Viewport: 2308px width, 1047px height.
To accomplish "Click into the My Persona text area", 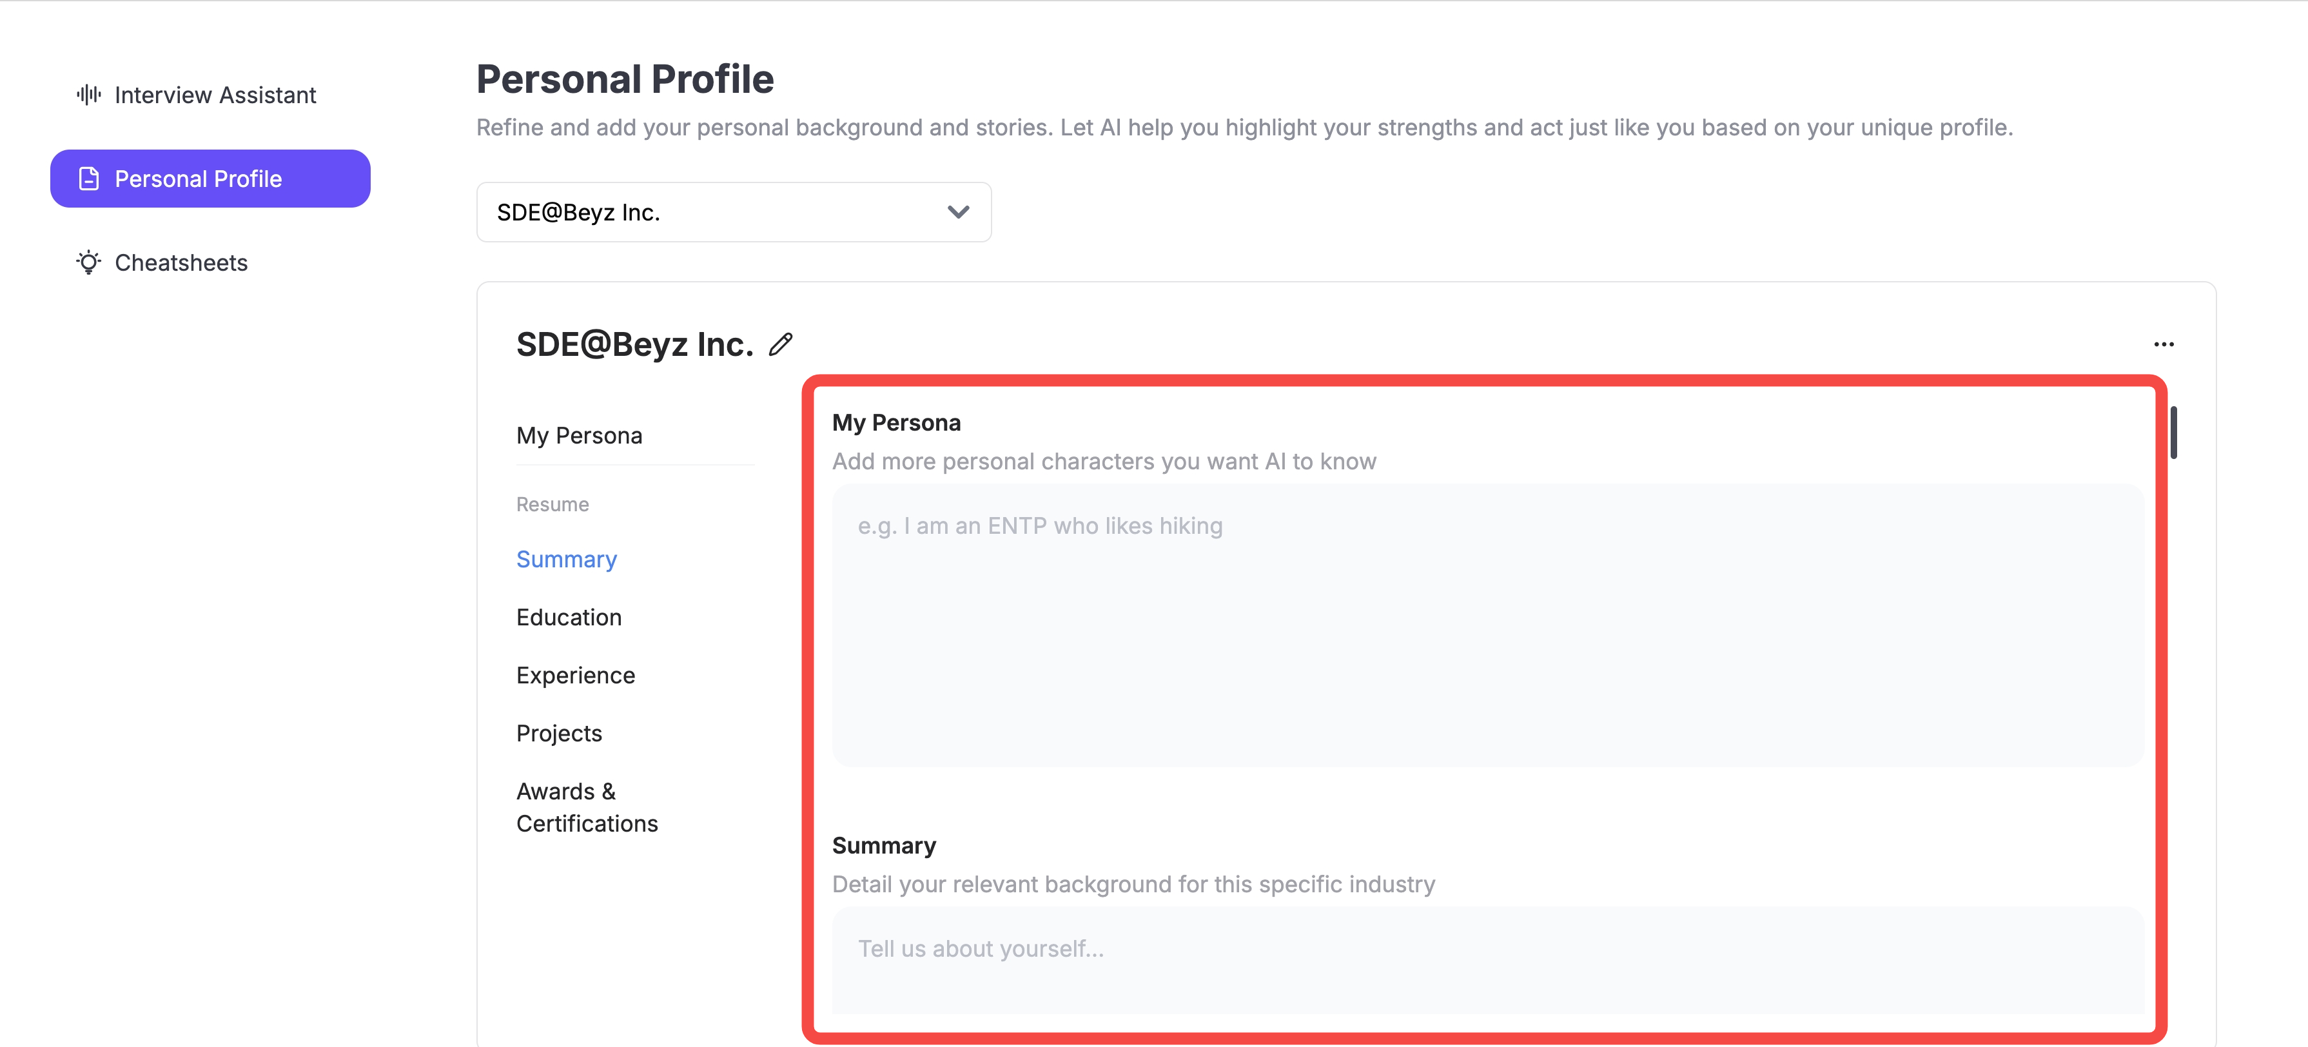I will pyautogui.click(x=1487, y=625).
